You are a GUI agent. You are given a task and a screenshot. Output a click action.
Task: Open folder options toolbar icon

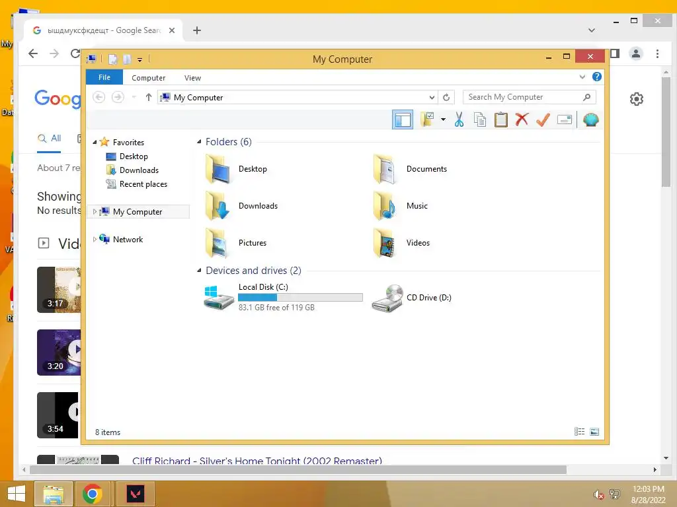428,119
